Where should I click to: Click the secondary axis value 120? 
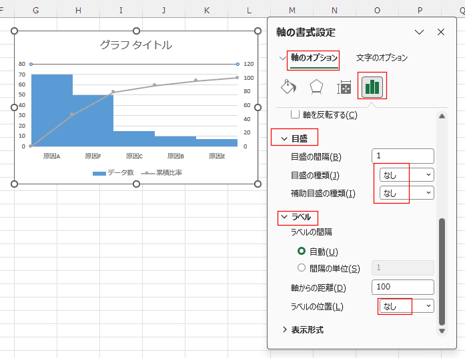[x=249, y=64]
